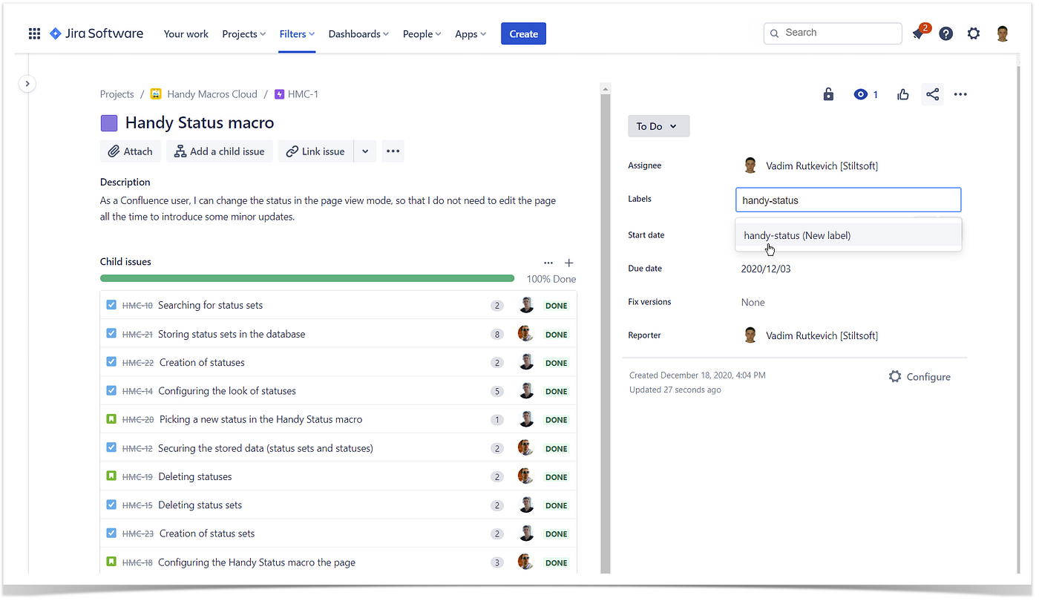The height and width of the screenshot is (601, 1039).
Task: Open the notifications bell icon
Action: [918, 34]
